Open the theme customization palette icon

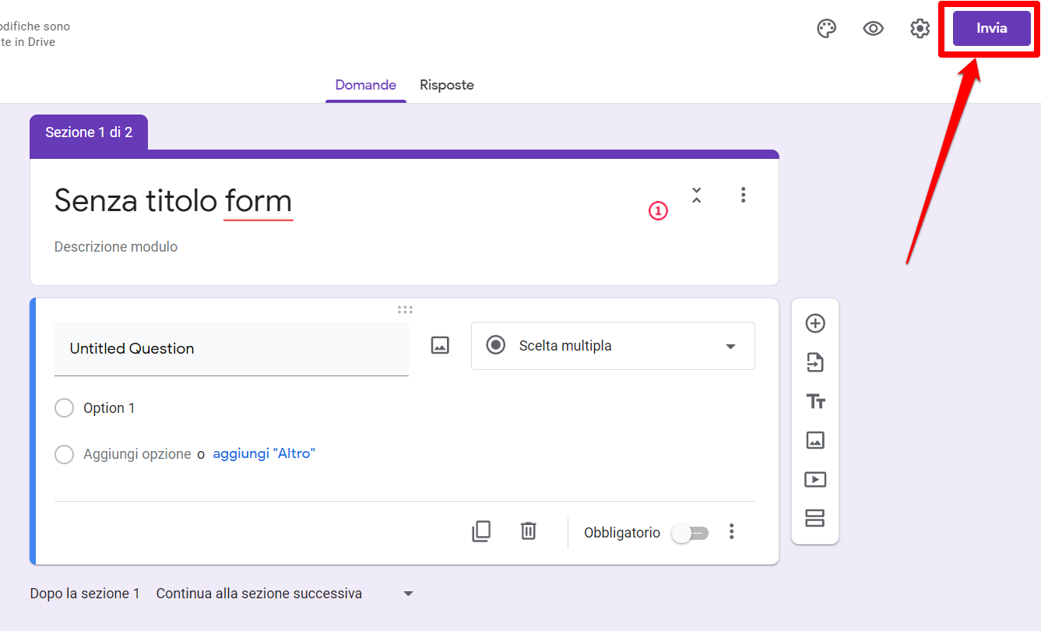point(826,29)
